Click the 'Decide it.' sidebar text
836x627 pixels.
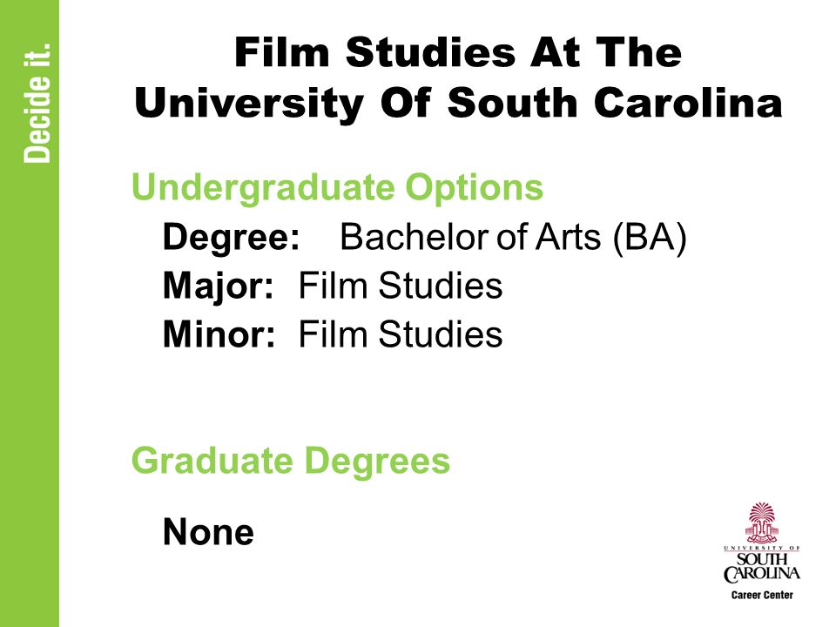click(37, 103)
